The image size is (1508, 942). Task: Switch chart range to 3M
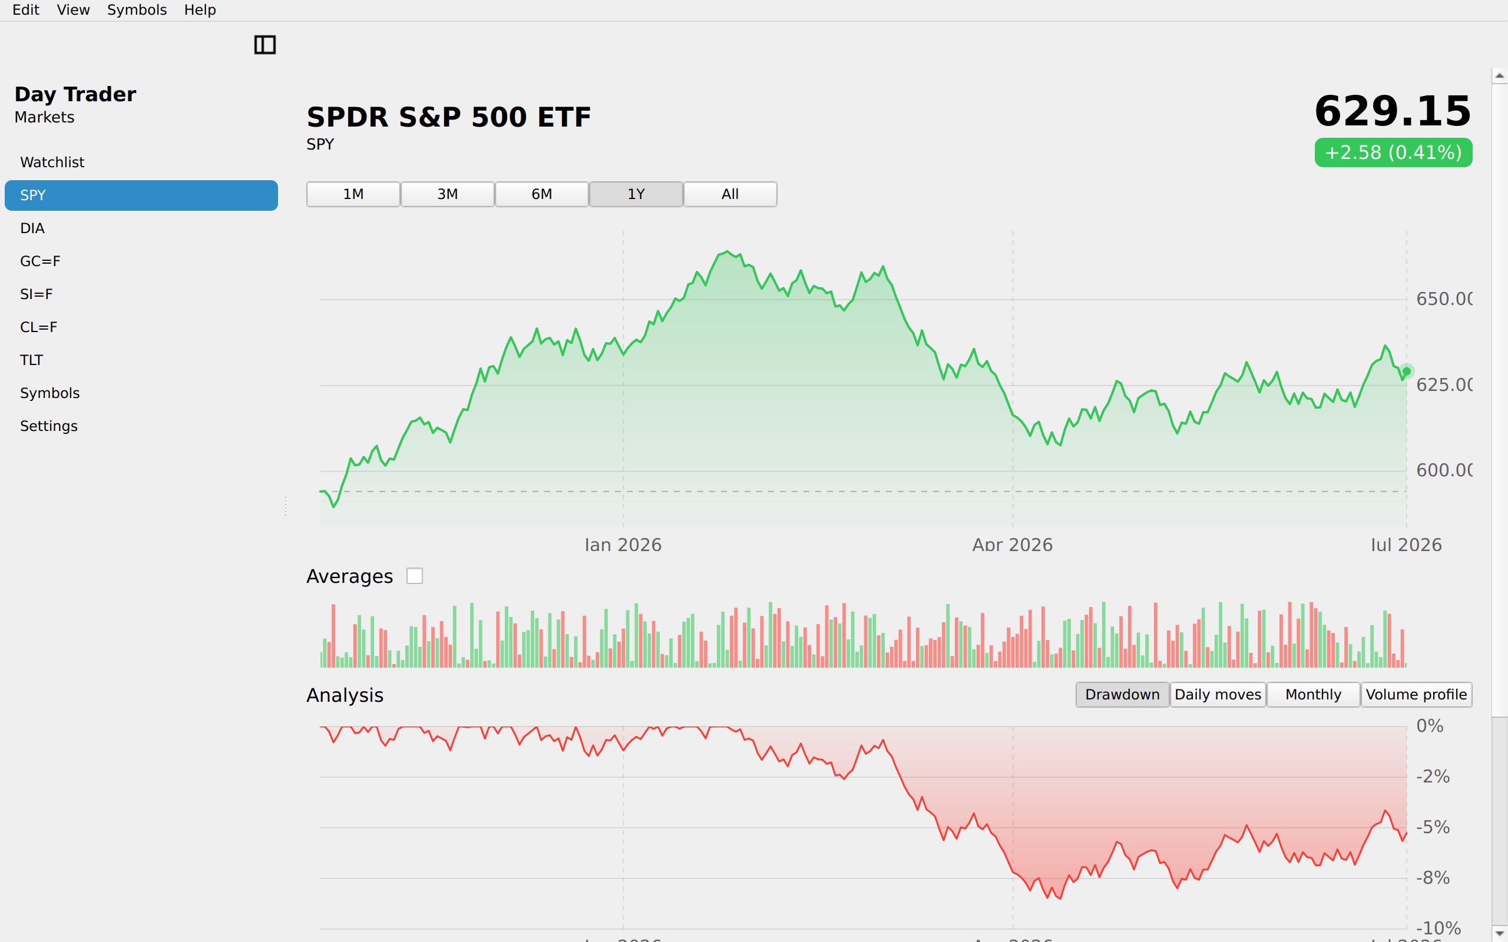coord(448,194)
